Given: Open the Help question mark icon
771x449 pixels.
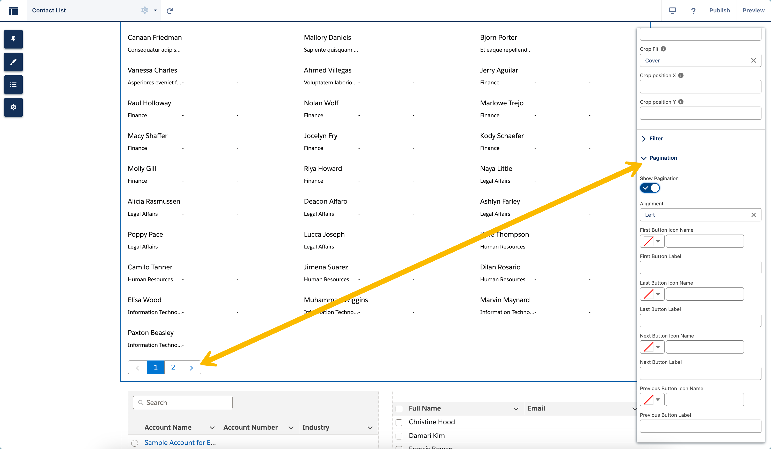Looking at the screenshot, I should 693,11.
